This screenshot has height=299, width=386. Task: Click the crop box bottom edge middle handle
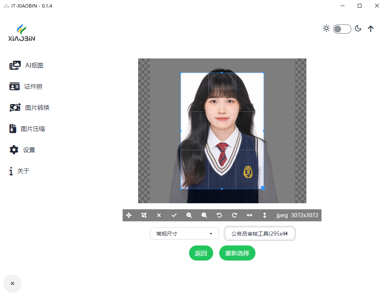(222, 189)
